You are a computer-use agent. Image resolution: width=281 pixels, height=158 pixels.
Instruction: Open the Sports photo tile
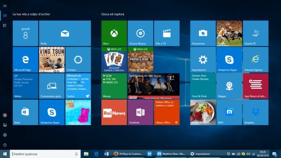229,33
